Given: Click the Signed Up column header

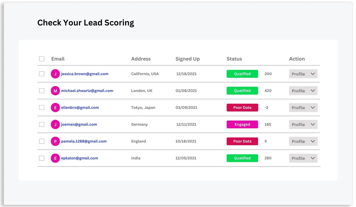Looking at the screenshot, I should [x=187, y=59].
